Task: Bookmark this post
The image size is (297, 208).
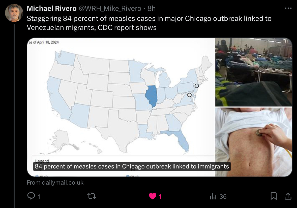Action: point(274,196)
